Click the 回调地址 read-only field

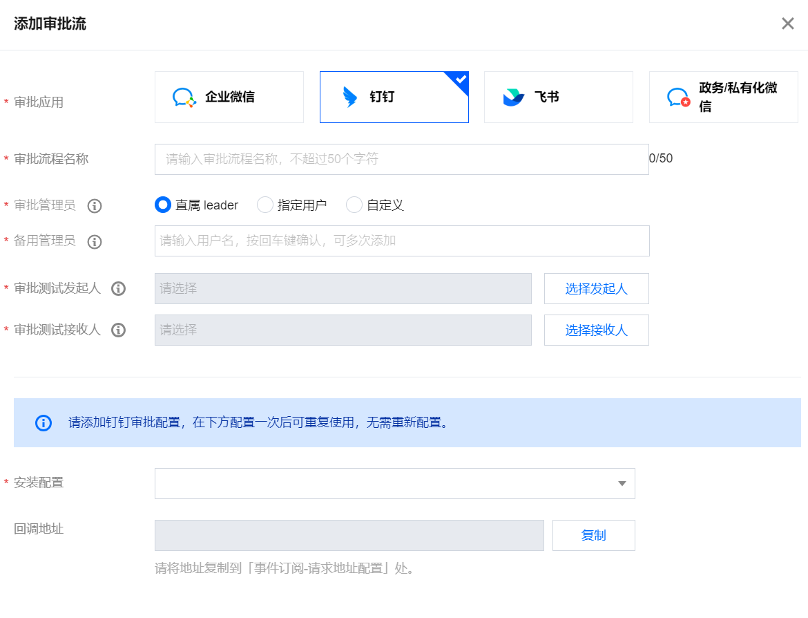[x=349, y=536]
